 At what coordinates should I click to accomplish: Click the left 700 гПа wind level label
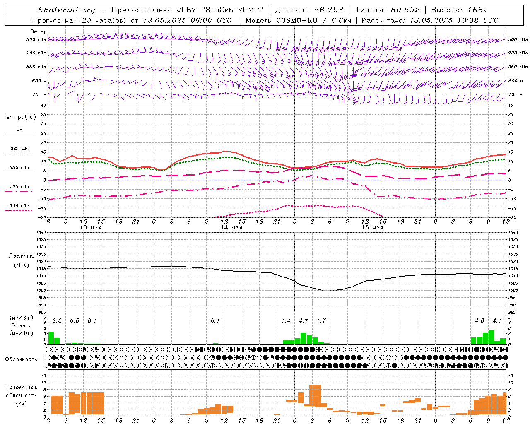(36, 53)
